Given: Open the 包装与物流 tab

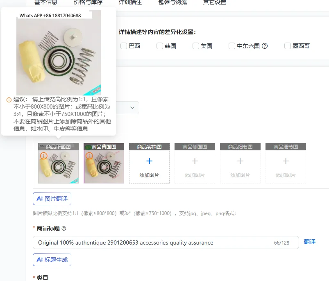Looking at the screenshot, I should pos(172,2).
